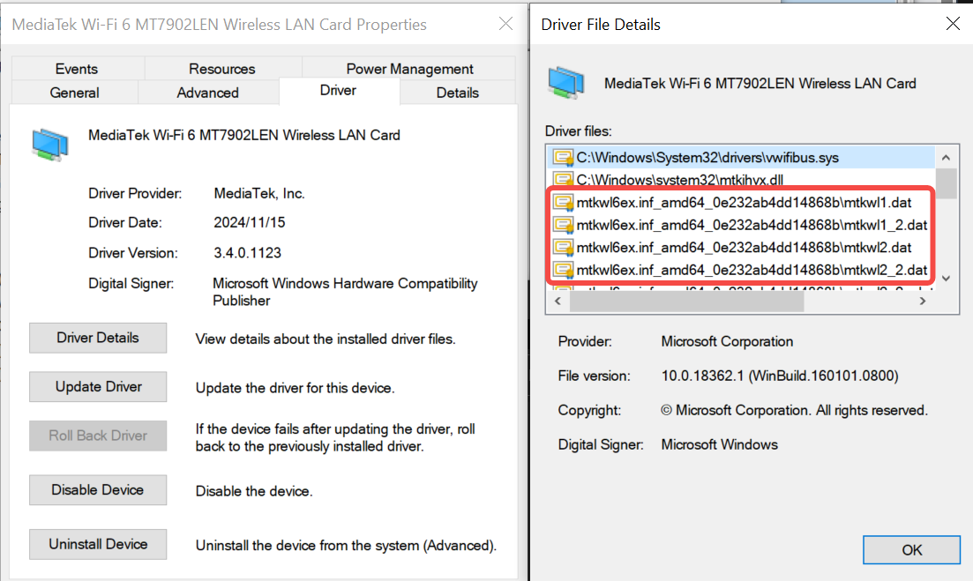Click the mtkwl1.dat file icon
Viewport: 973px width, 581px height.
563,203
